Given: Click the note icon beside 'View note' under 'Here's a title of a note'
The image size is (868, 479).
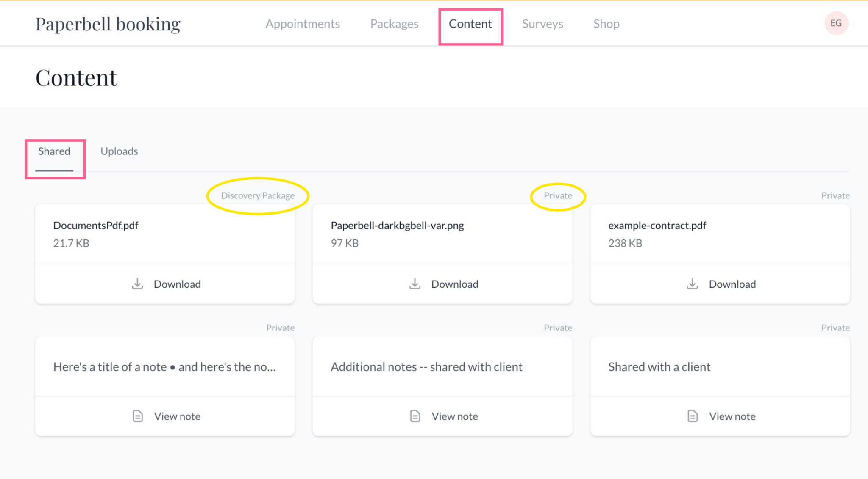Looking at the screenshot, I should point(137,416).
